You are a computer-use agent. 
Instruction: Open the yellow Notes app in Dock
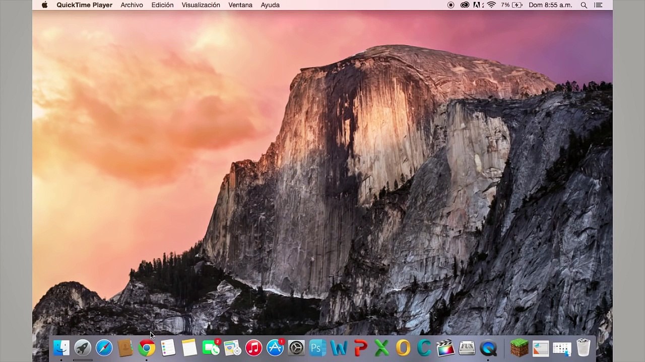pyautogui.click(x=189, y=348)
